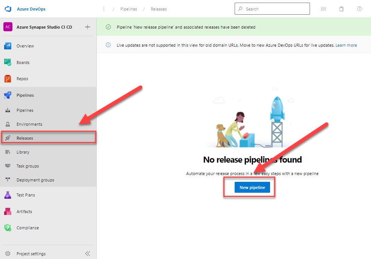The image size is (371, 259).
Task: Click the Project settings gear icon
Action: coord(8,254)
